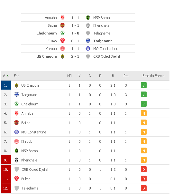Click the Etat de Forme column header
173x194 pixels.
click(x=153, y=76)
